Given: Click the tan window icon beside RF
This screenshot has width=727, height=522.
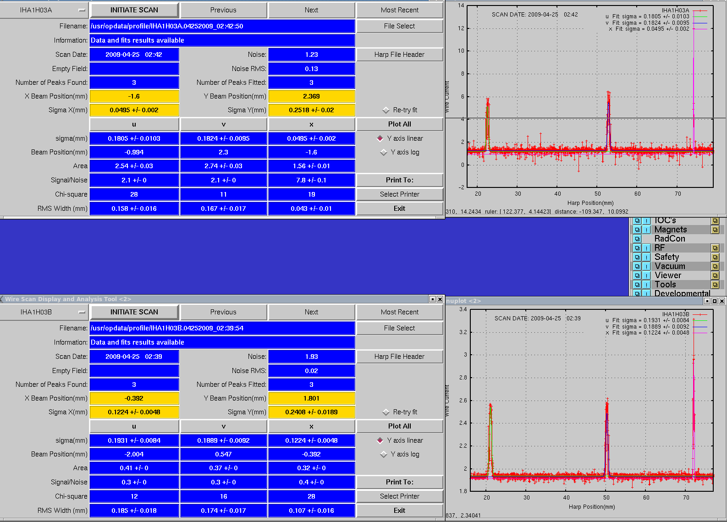Looking at the screenshot, I should click(x=715, y=248).
